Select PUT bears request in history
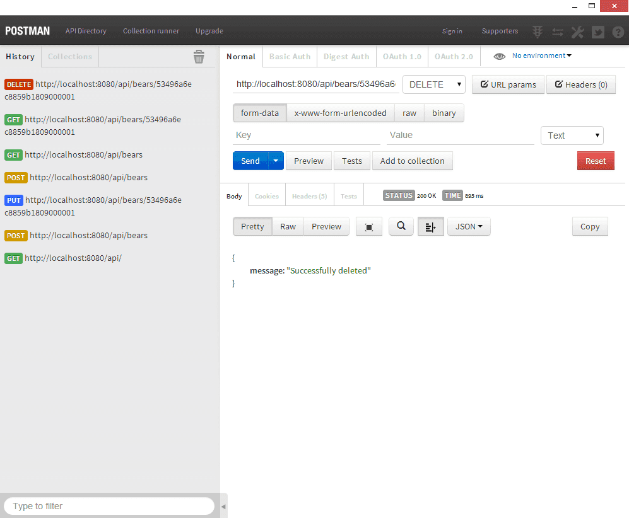Image resolution: width=629 pixels, height=518 pixels. [x=93, y=206]
